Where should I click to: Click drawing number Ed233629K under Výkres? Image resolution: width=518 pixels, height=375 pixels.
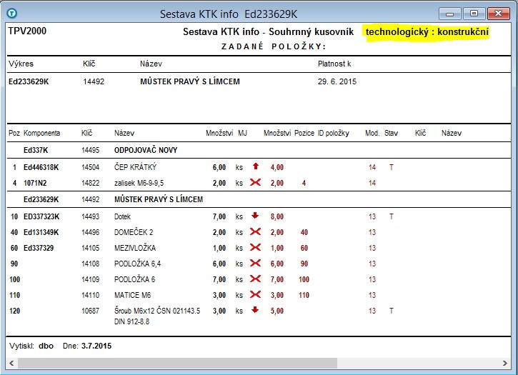pyautogui.click(x=29, y=81)
